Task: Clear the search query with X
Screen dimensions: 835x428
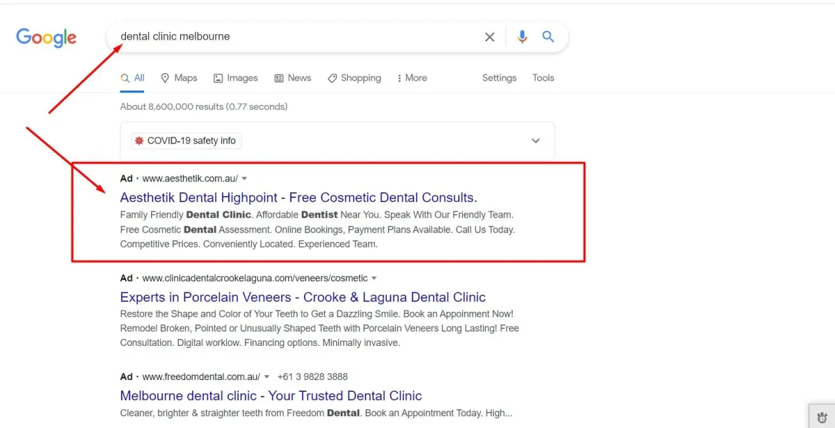Action: pos(490,37)
